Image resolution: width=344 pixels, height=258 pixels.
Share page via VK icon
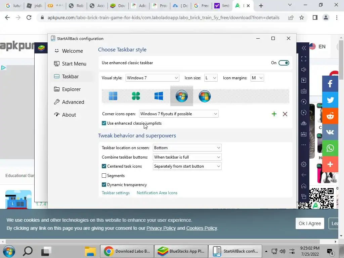tap(330, 132)
